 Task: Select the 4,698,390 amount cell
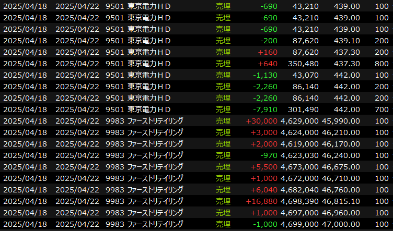tap(299, 201)
